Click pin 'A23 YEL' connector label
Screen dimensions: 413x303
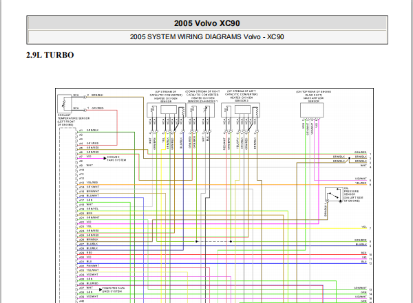(x=85, y=227)
